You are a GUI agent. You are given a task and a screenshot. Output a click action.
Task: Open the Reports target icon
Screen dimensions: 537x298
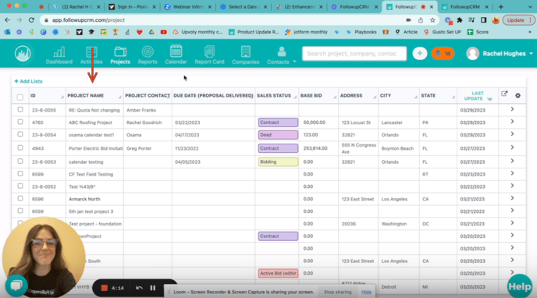tap(148, 51)
